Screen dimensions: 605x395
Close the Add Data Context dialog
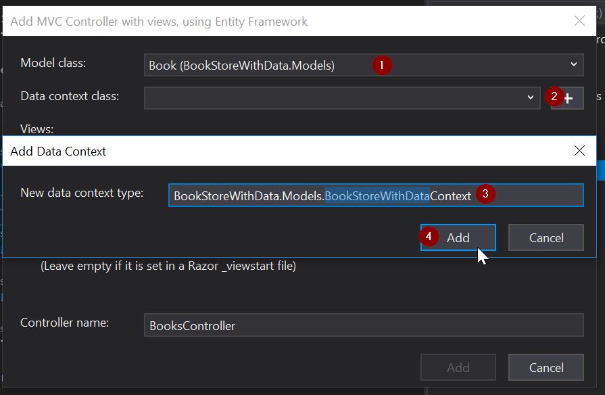pos(579,151)
